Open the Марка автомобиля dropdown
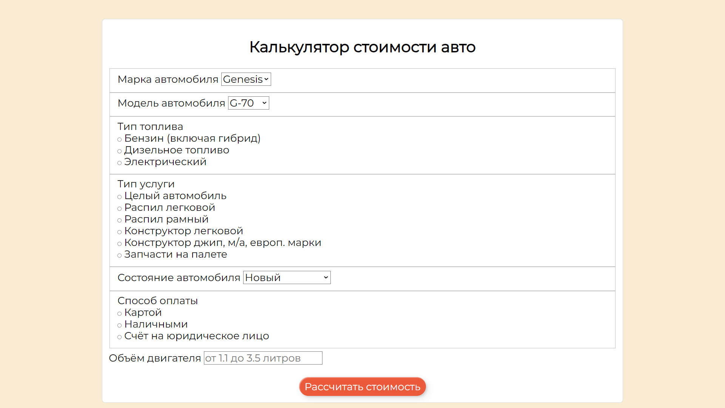This screenshot has width=725, height=408. coord(246,79)
